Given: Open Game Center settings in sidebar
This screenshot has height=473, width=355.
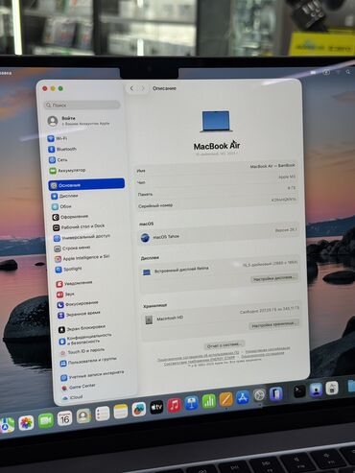Looking at the screenshot, I should click(79, 387).
